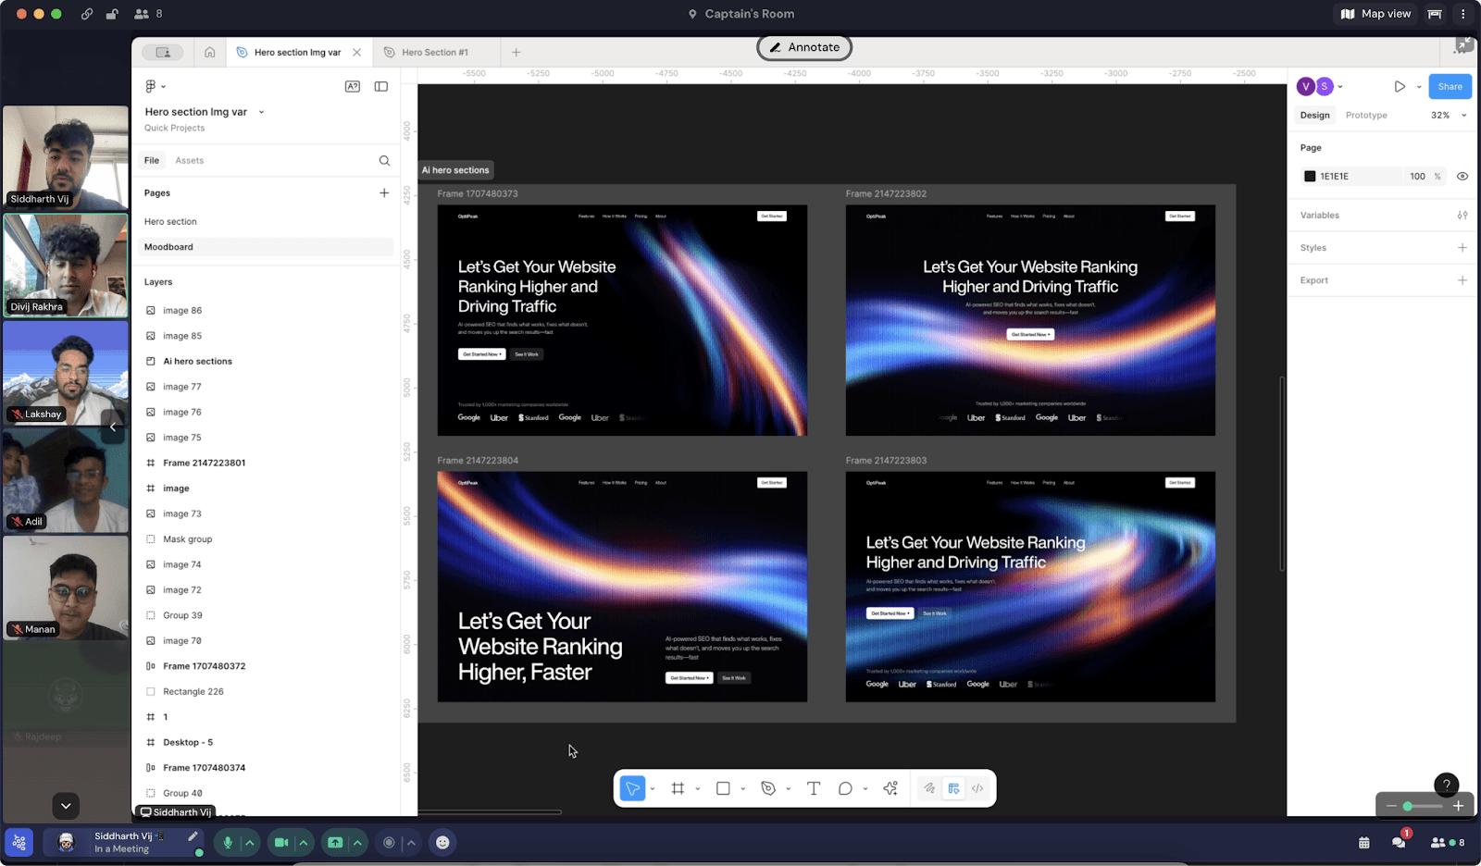This screenshot has width=1481, height=866.
Task: Select the Text tool
Action: coord(814,788)
